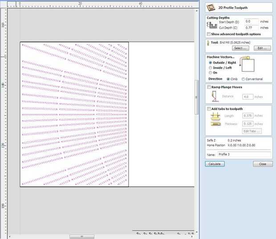Screen dimensions: 276x239
Task: Click the vertical ruler at mark 140
Action: click(3, 85)
